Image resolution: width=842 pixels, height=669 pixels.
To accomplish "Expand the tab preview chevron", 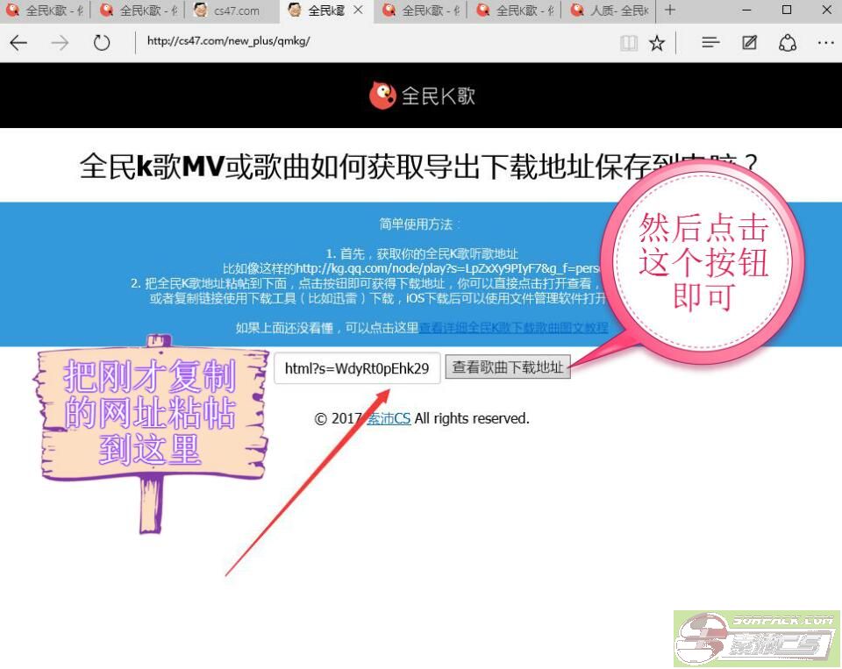I will point(703,11).
